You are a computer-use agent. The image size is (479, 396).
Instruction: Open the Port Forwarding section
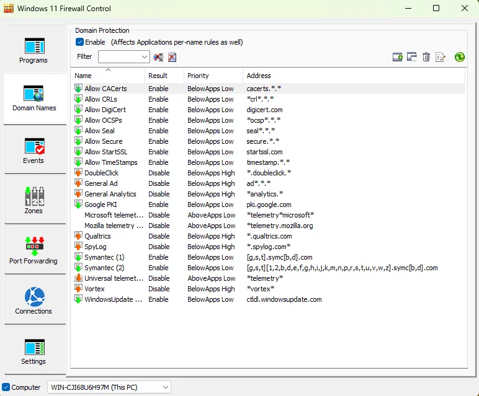35,250
